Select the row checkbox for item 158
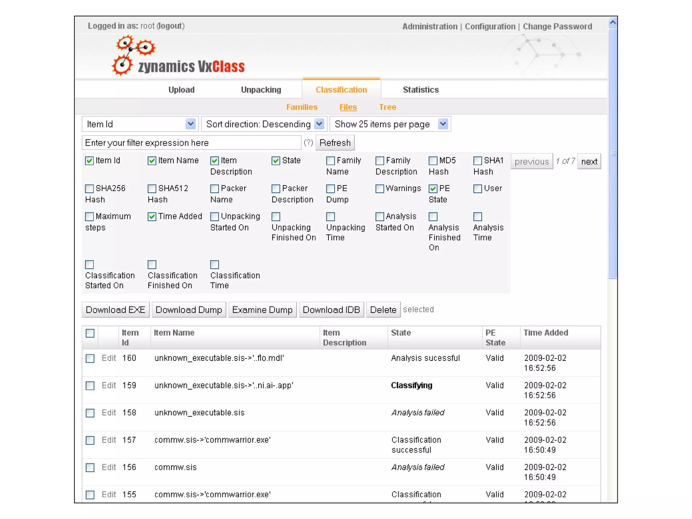The width and height of the screenshot is (692, 519). [x=90, y=413]
